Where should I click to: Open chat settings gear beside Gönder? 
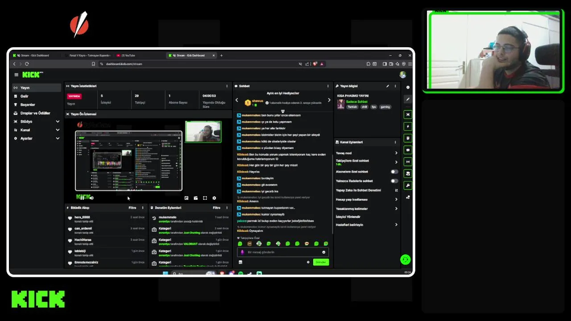pyautogui.click(x=308, y=262)
